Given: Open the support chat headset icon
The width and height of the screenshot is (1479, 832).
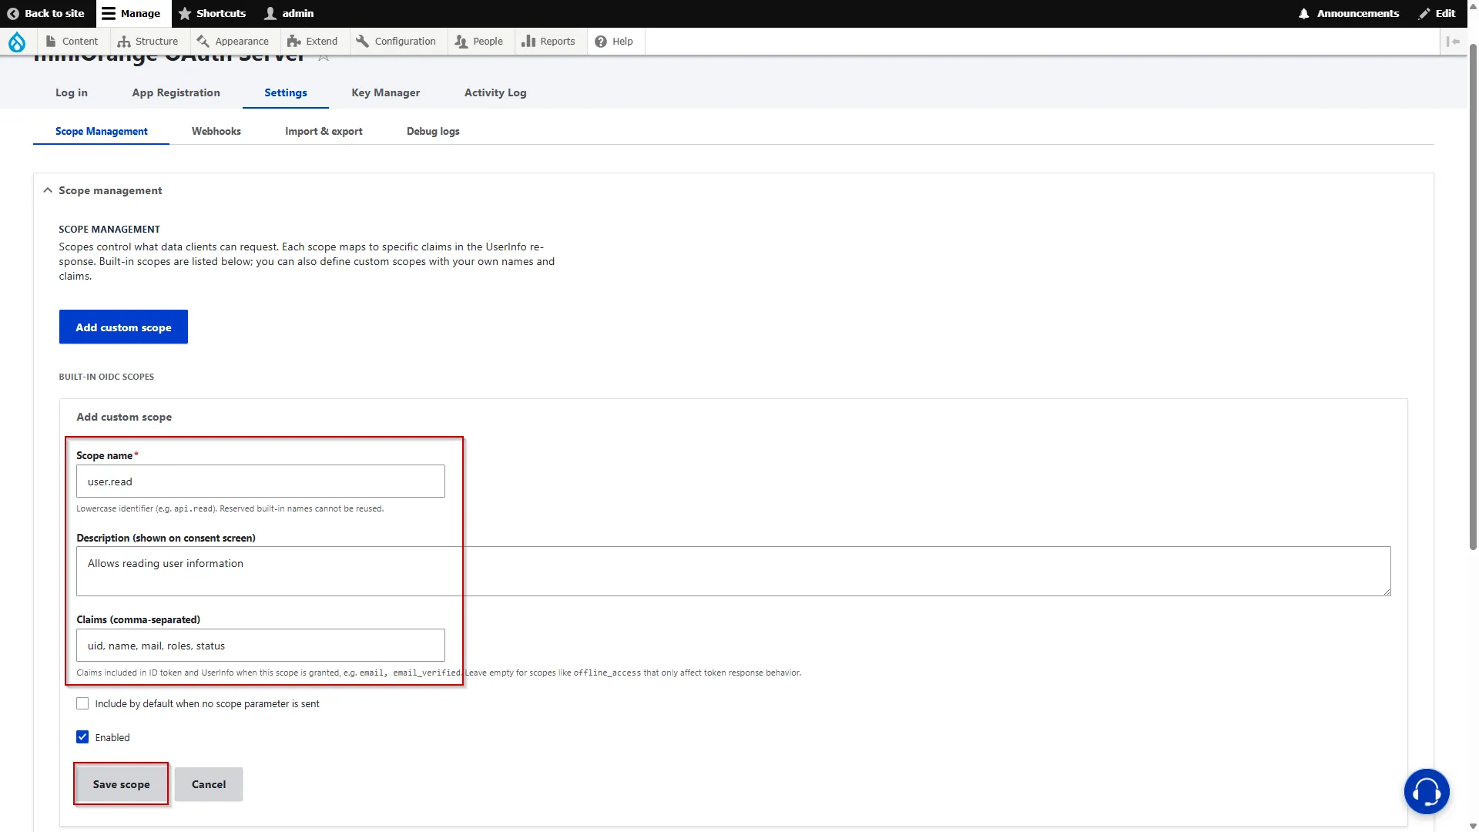Looking at the screenshot, I should pyautogui.click(x=1426, y=791).
